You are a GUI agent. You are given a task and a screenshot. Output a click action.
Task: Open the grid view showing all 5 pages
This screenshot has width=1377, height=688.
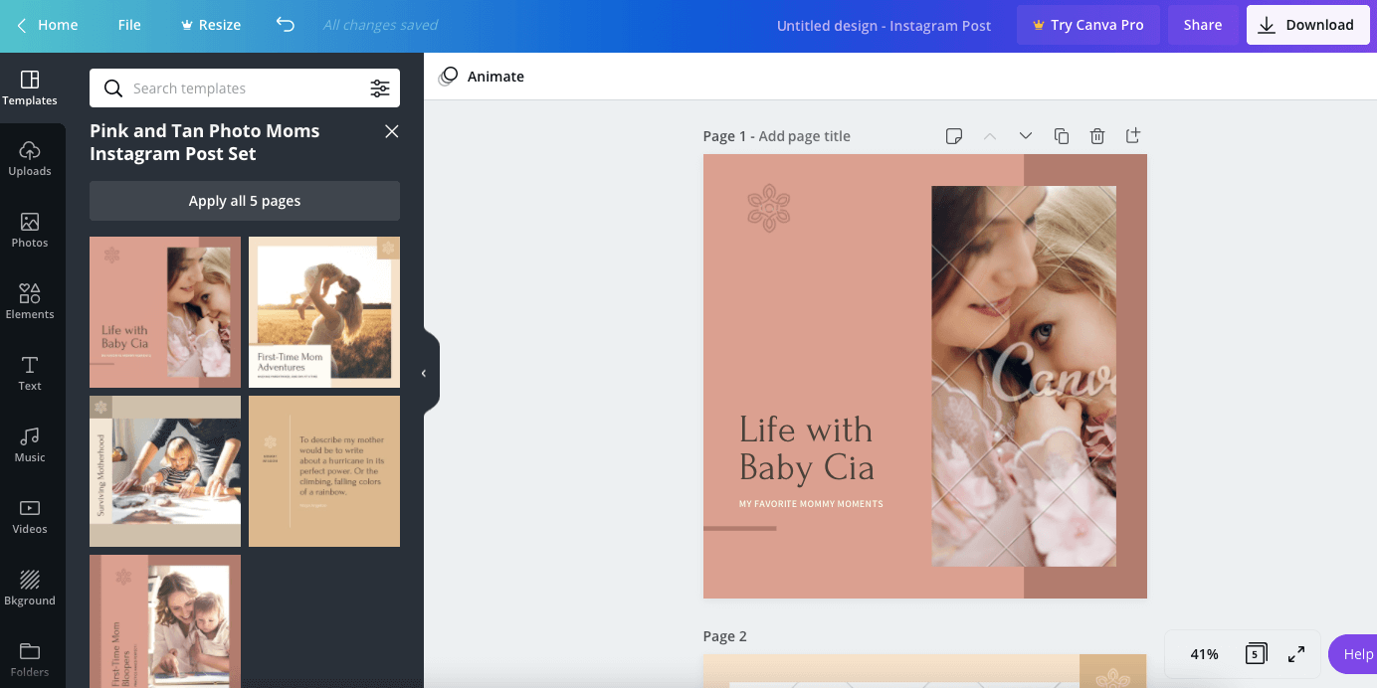click(x=1255, y=653)
